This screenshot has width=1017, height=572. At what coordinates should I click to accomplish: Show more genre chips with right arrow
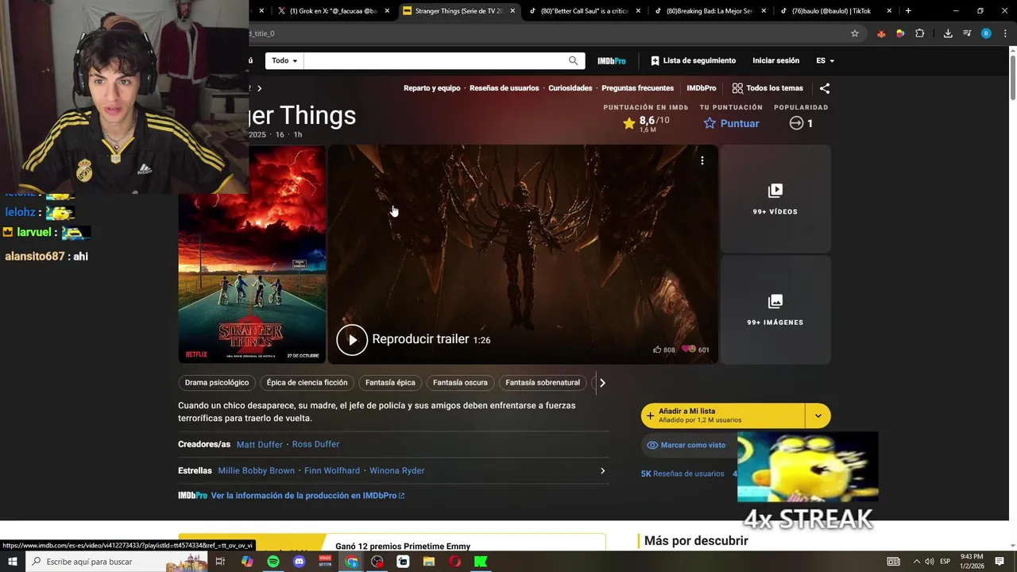pyautogui.click(x=602, y=383)
